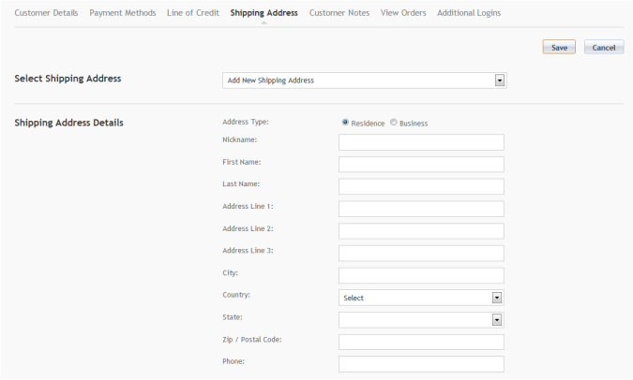The width and height of the screenshot is (633, 380).
Task: Open the Customer Notes tab
Action: 339,13
